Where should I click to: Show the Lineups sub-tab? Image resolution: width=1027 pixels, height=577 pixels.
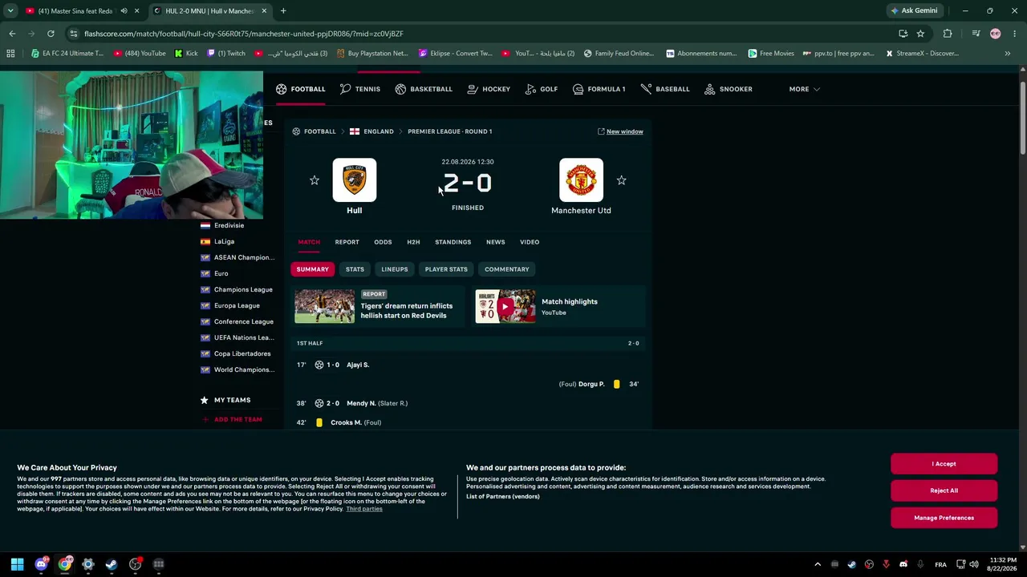(395, 269)
